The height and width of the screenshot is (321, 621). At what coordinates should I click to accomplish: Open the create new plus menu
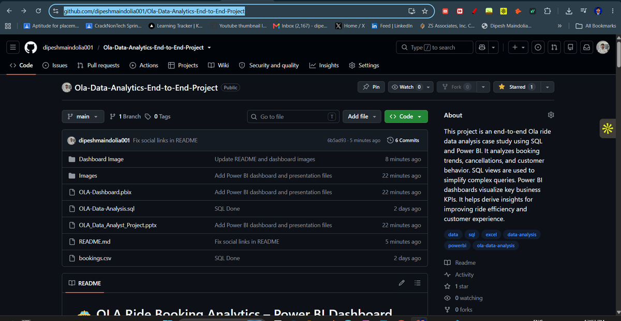click(517, 48)
